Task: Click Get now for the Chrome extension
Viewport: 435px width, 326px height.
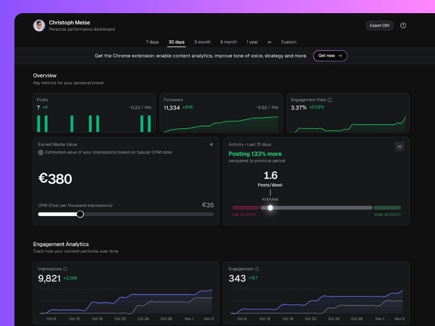Action: (330, 56)
